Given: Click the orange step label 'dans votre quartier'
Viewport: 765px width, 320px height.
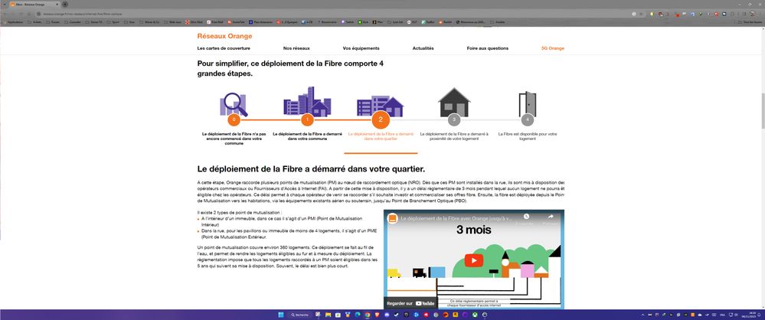Looking at the screenshot, I should (381, 139).
